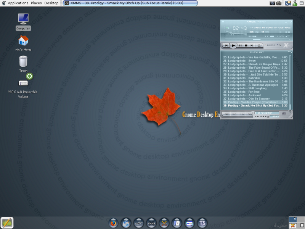Click the Eject button in XMMS
Screen dimensions: 305x229
click(259, 45)
